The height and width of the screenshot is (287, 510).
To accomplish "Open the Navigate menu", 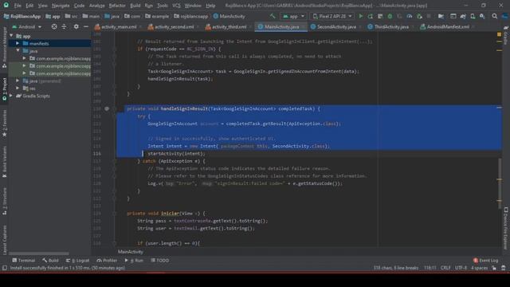I will 61,6.
